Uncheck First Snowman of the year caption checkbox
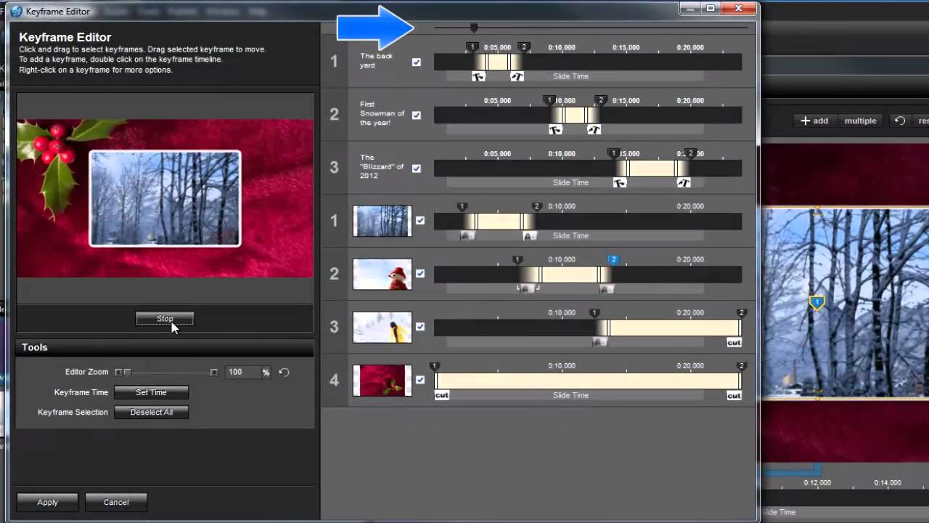This screenshot has width=929, height=523. click(417, 115)
